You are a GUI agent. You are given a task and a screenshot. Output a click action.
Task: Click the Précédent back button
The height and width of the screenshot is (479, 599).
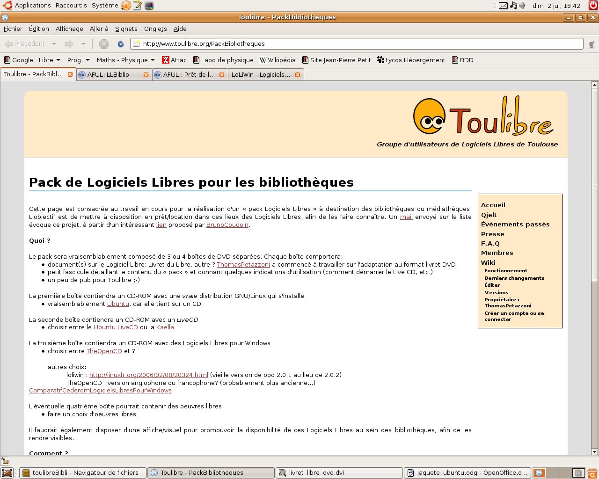(x=25, y=44)
